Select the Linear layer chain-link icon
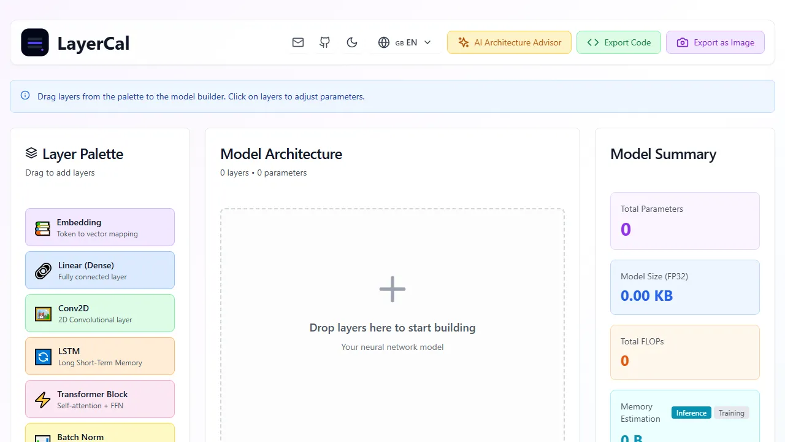Image resolution: width=785 pixels, height=442 pixels. point(42,270)
